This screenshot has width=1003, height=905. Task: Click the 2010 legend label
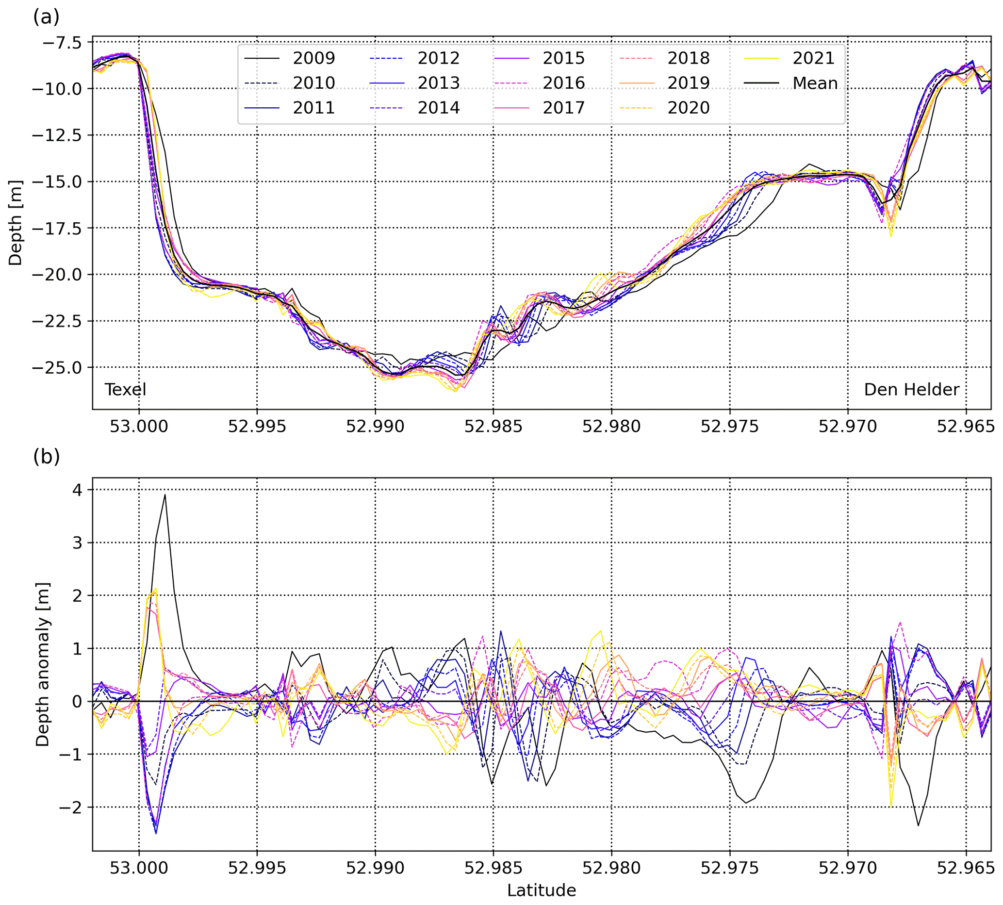tap(313, 83)
